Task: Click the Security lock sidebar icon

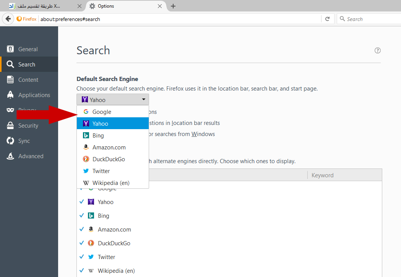Action: tap(10, 125)
